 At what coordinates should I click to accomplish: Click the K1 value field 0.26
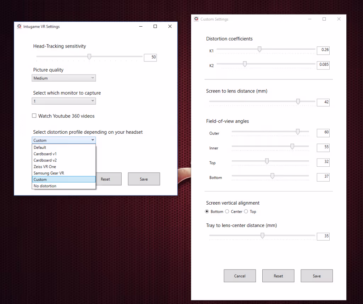(323, 50)
